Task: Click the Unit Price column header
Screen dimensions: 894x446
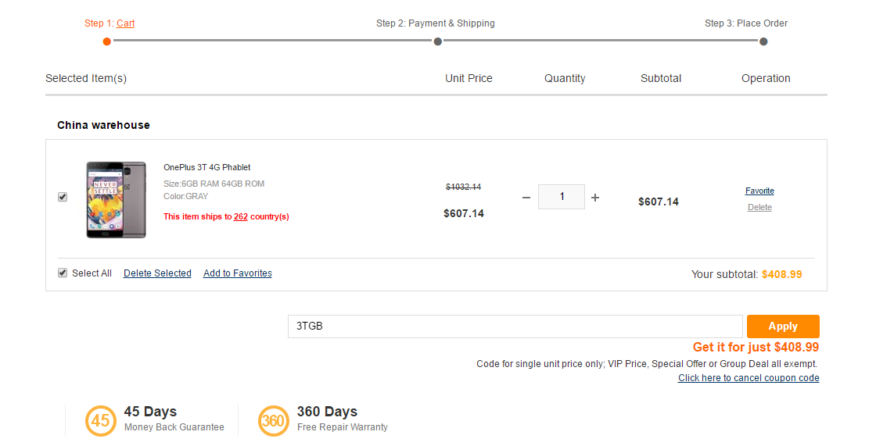Action: [469, 79]
